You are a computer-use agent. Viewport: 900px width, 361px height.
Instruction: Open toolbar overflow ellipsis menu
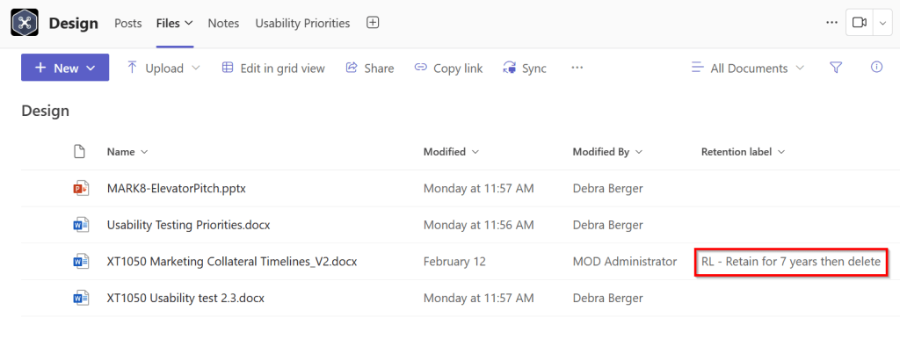(x=577, y=68)
